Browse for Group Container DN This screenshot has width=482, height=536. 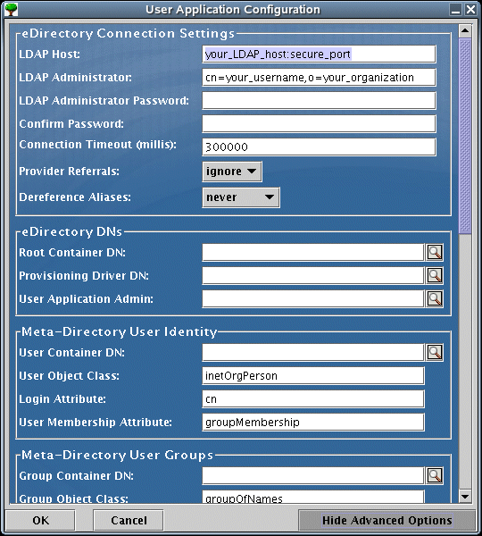[x=435, y=475]
